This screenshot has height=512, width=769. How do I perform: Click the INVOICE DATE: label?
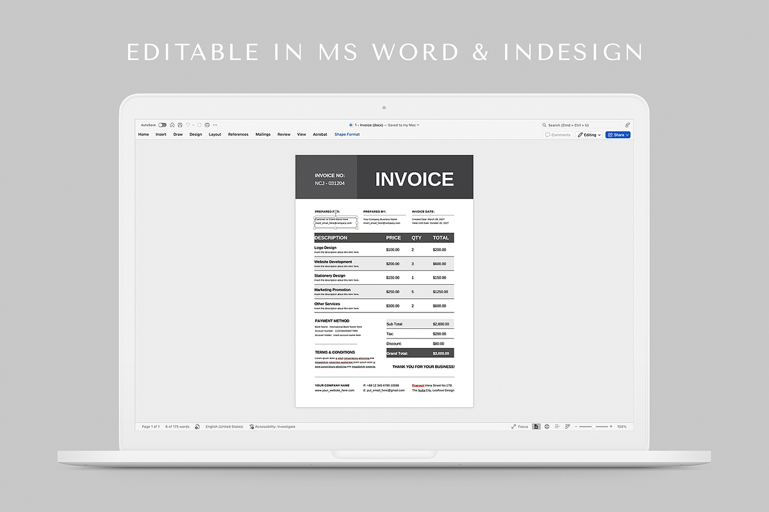[423, 211]
